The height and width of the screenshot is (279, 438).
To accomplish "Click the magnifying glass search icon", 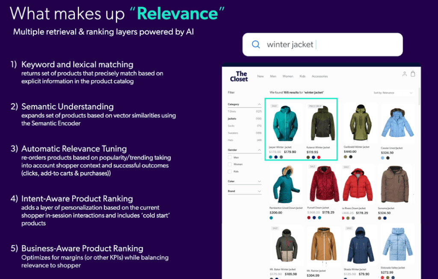I will coord(256,45).
